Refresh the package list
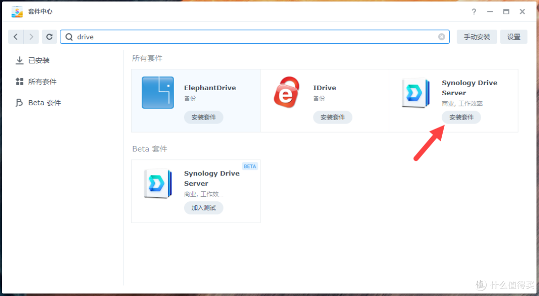 49,37
